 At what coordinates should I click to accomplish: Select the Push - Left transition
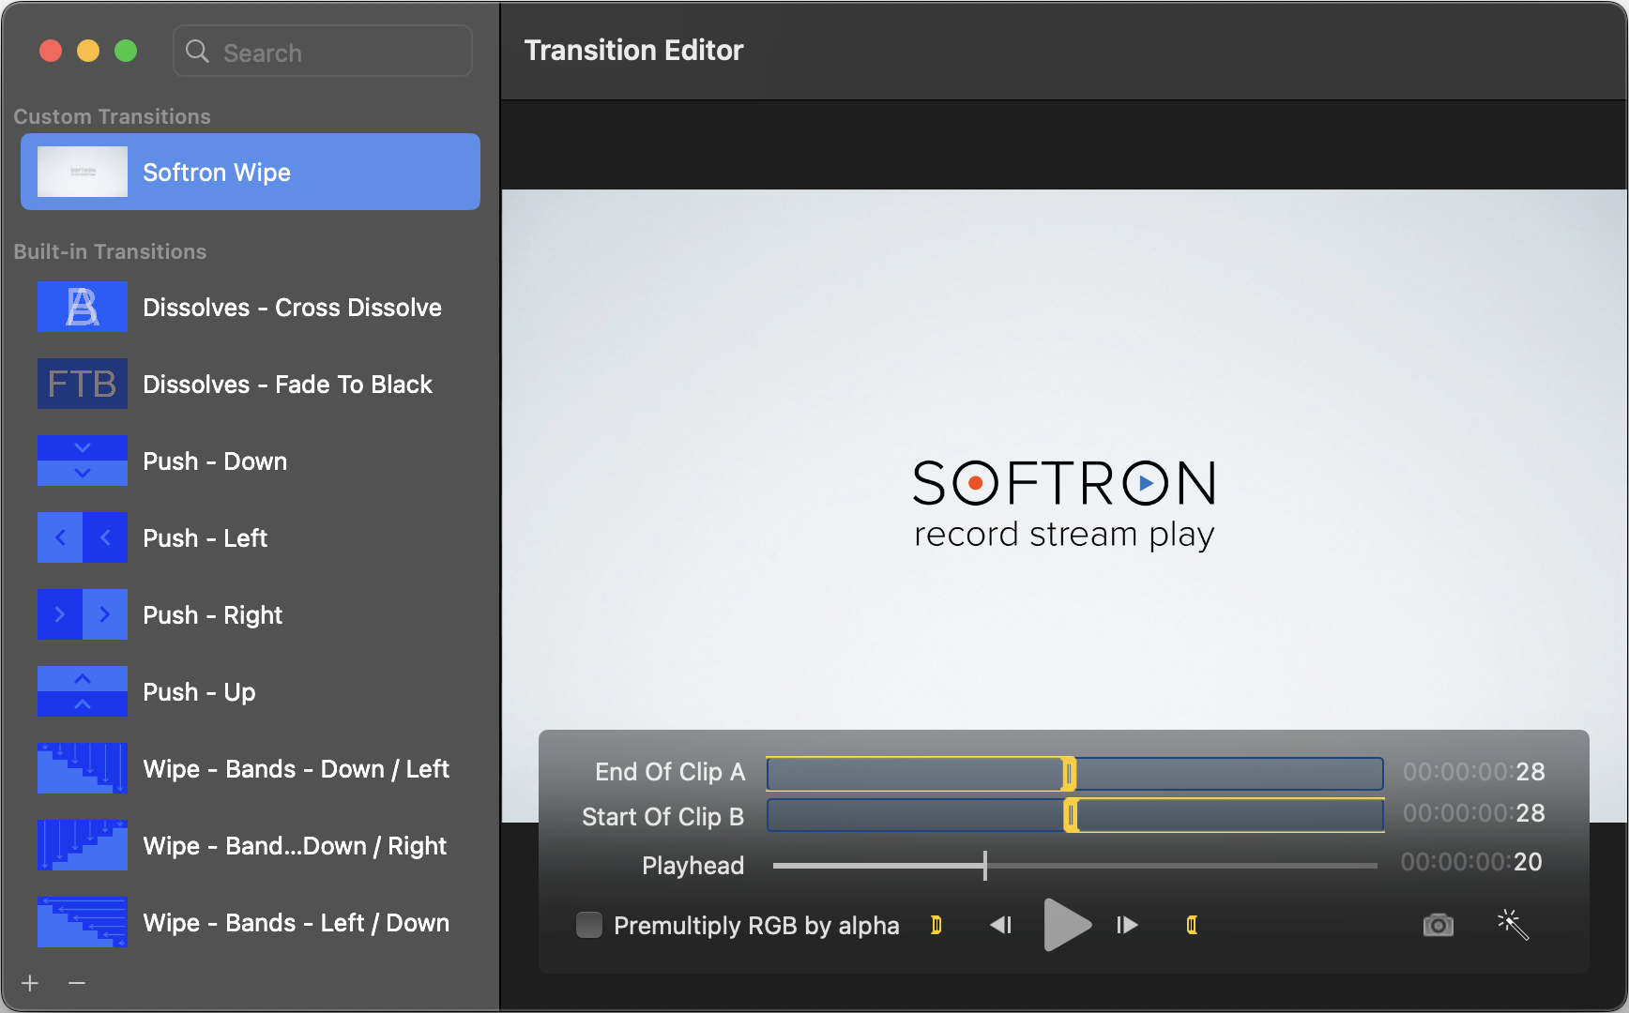251,537
